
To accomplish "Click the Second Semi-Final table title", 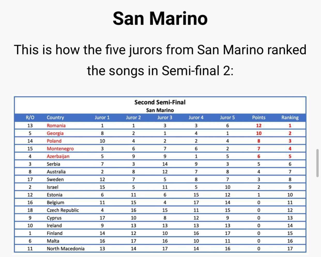I will 160,102.
